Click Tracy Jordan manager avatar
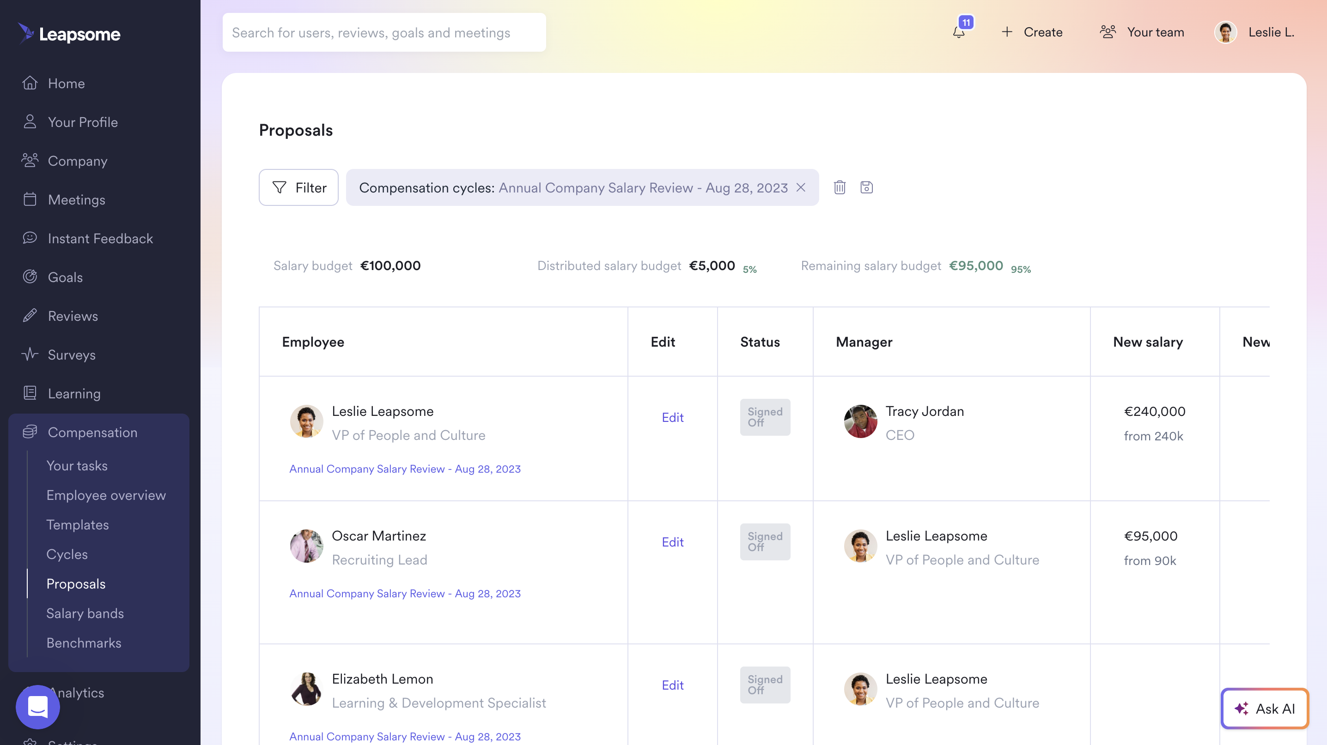This screenshot has height=745, width=1327. point(860,421)
